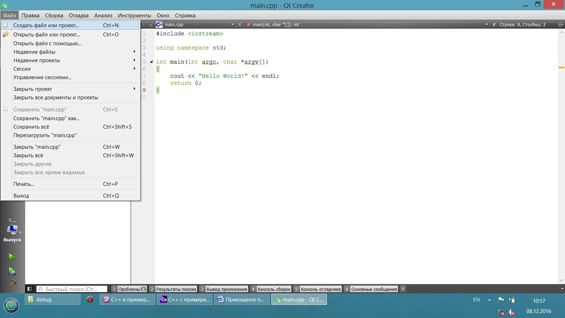The width and height of the screenshot is (565, 318).
Task: Switch to Прикладное п... taskbar window
Action: tap(242, 299)
